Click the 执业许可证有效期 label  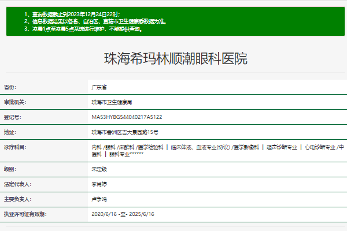click(x=25, y=214)
